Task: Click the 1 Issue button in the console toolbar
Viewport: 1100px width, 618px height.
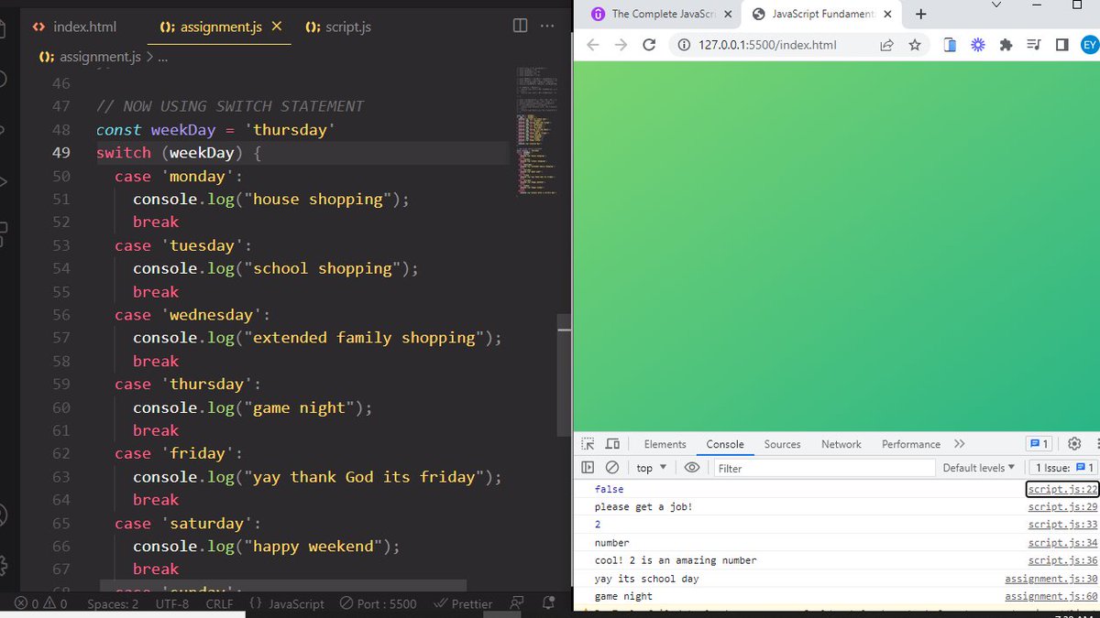Action: point(1064,468)
